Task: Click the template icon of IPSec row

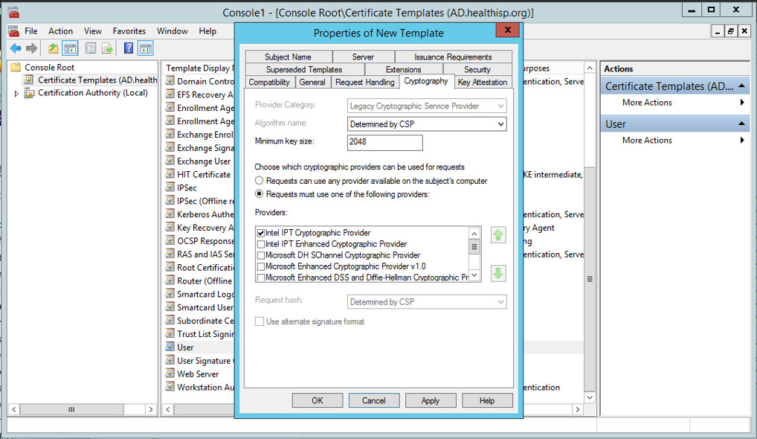Action: coord(170,188)
